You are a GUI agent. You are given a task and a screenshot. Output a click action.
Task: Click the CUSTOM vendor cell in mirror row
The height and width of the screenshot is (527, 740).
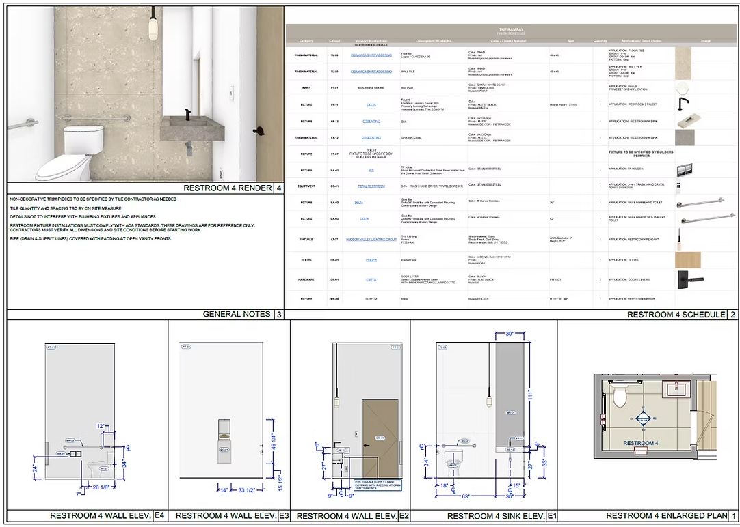pos(371,298)
